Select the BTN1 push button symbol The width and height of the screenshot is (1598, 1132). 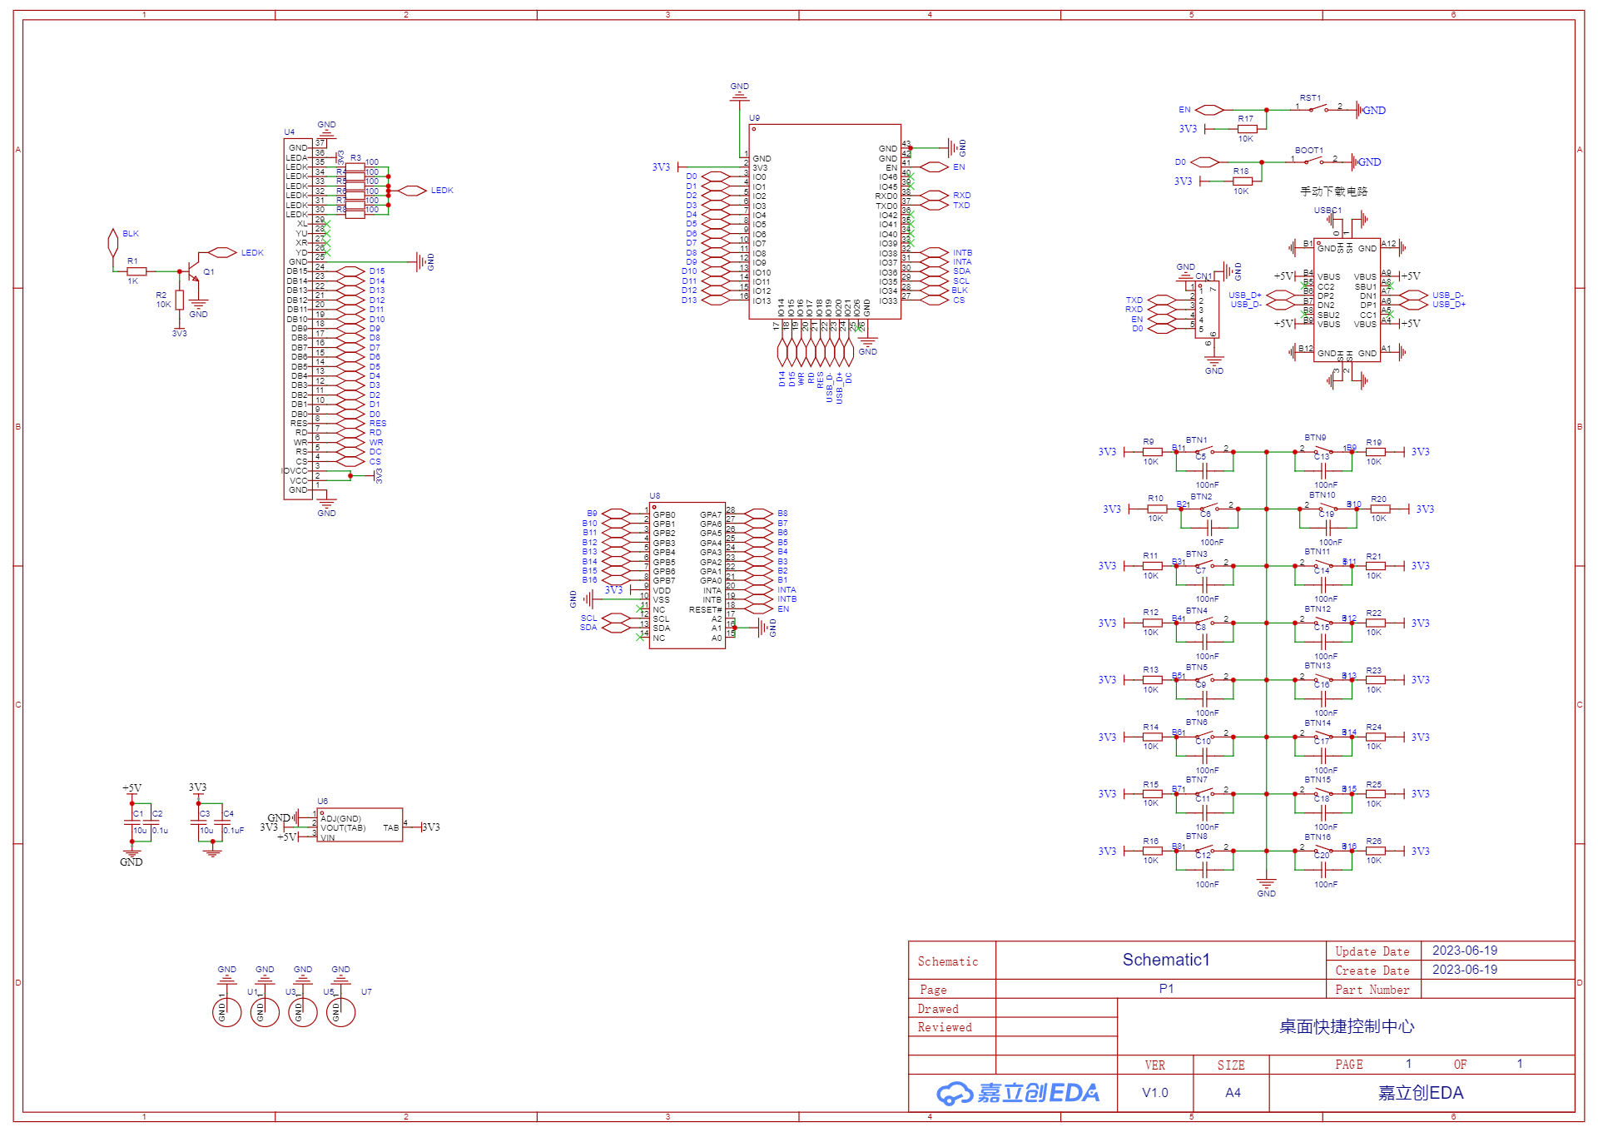(1205, 451)
